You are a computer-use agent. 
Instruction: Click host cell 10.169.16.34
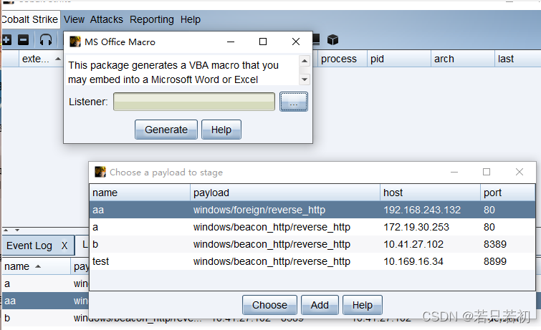coord(413,261)
